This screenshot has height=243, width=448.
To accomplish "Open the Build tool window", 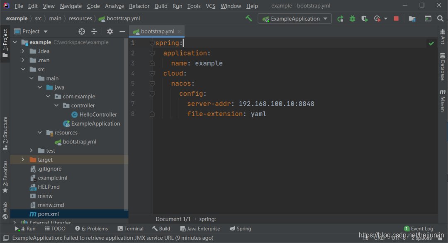I will 161,229.
